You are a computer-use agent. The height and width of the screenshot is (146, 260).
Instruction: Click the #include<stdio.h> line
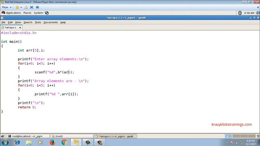point(19,33)
